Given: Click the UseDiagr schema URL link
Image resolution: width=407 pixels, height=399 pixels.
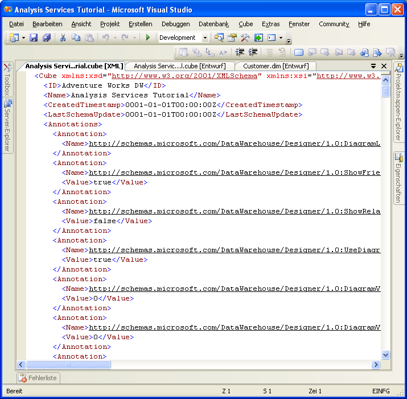Looking at the screenshot, I should (235, 250).
